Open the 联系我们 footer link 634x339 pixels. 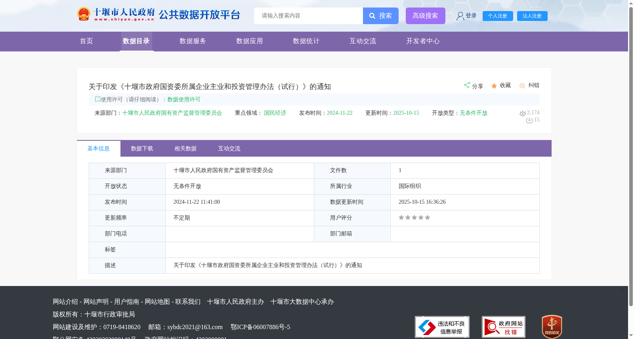[188, 302]
